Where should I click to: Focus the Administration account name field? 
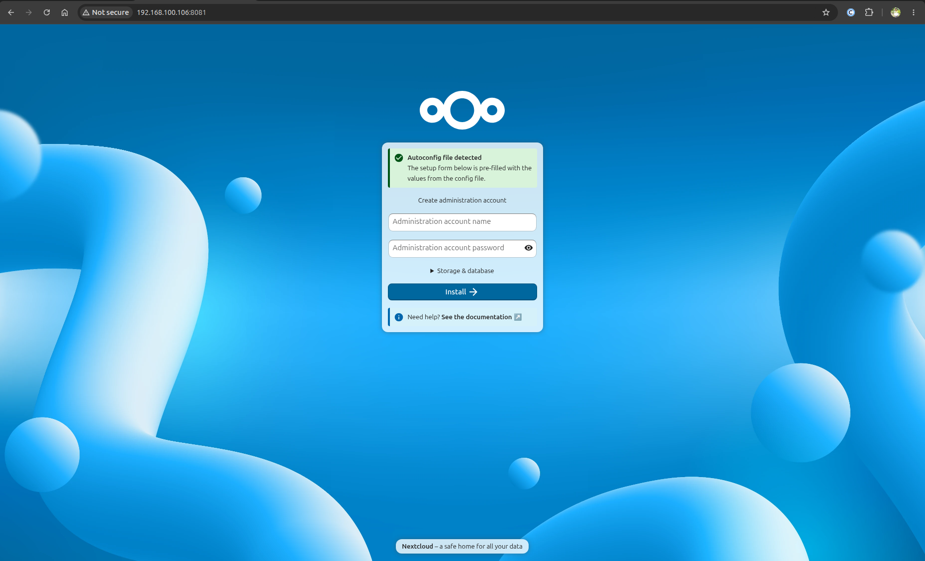462,222
